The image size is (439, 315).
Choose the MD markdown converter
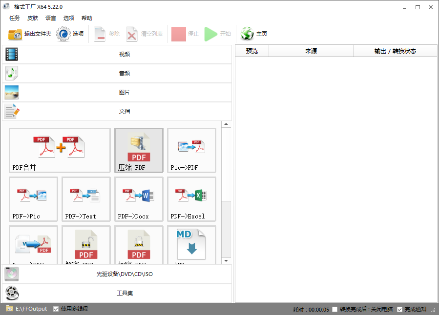click(191, 245)
